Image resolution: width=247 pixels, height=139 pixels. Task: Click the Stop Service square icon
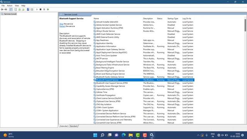[x=41, y=9]
